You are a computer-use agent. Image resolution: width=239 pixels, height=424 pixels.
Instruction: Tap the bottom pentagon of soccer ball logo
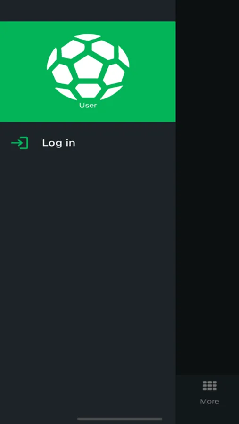click(x=88, y=90)
